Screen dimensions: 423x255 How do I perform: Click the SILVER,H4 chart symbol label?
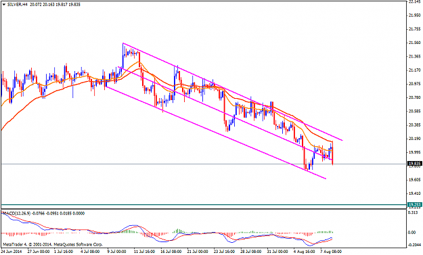(17, 5)
